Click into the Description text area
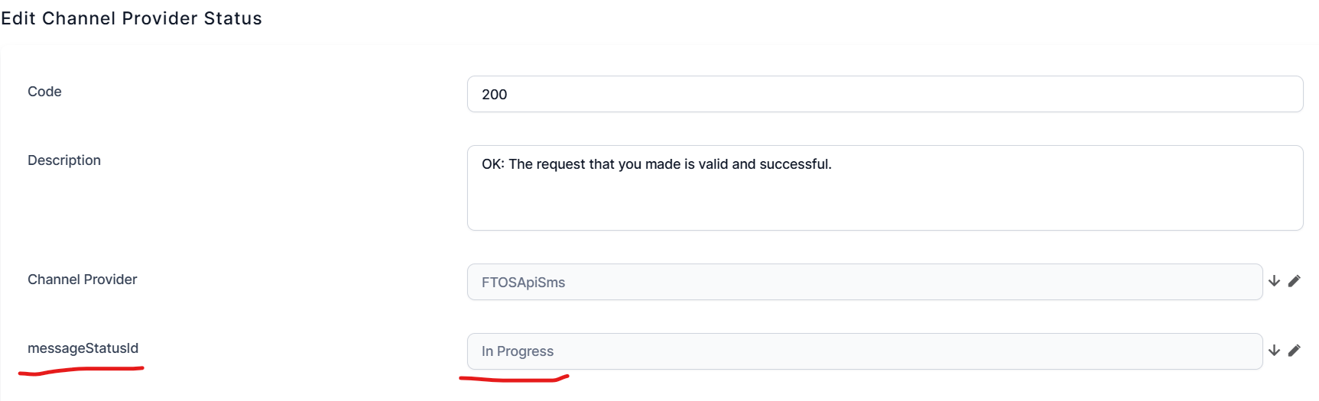This screenshot has height=401, width=1319. (x=885, y=188)
